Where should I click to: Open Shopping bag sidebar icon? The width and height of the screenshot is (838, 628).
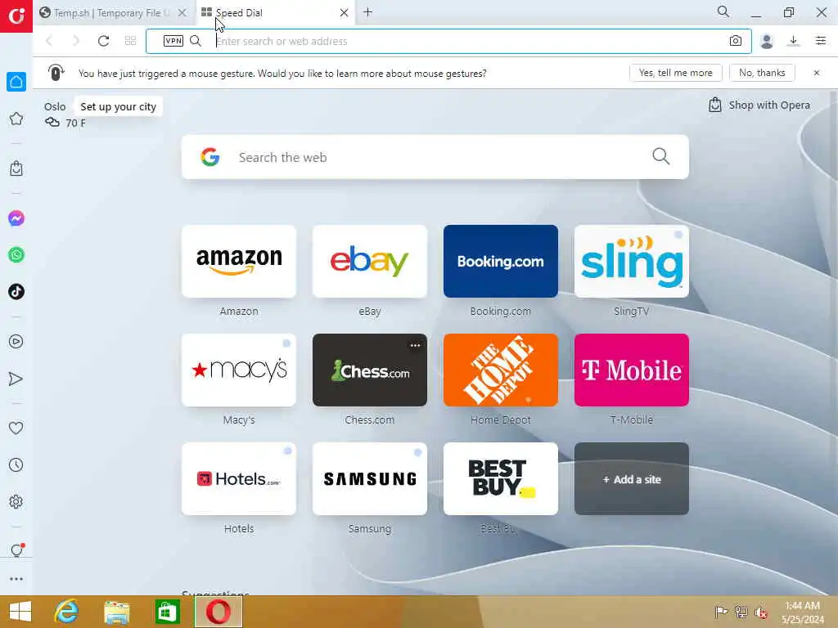(x=16, y=168)
